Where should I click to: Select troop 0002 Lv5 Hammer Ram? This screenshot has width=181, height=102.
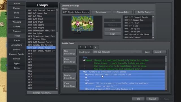point(41,13)
